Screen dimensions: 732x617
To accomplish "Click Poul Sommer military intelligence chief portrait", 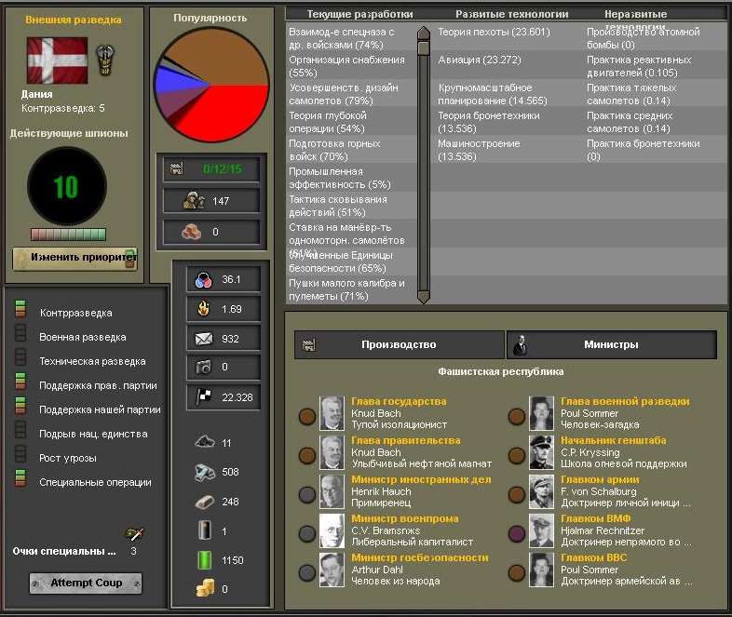I will (541, 413).
